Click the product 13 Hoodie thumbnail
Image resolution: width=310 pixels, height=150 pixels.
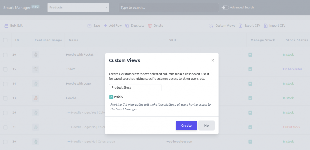36,98
